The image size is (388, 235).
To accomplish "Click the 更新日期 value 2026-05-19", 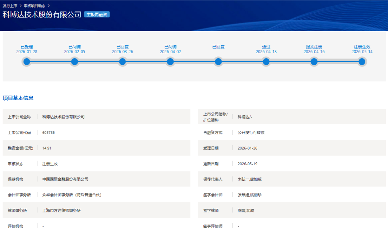I will point(248,164).
